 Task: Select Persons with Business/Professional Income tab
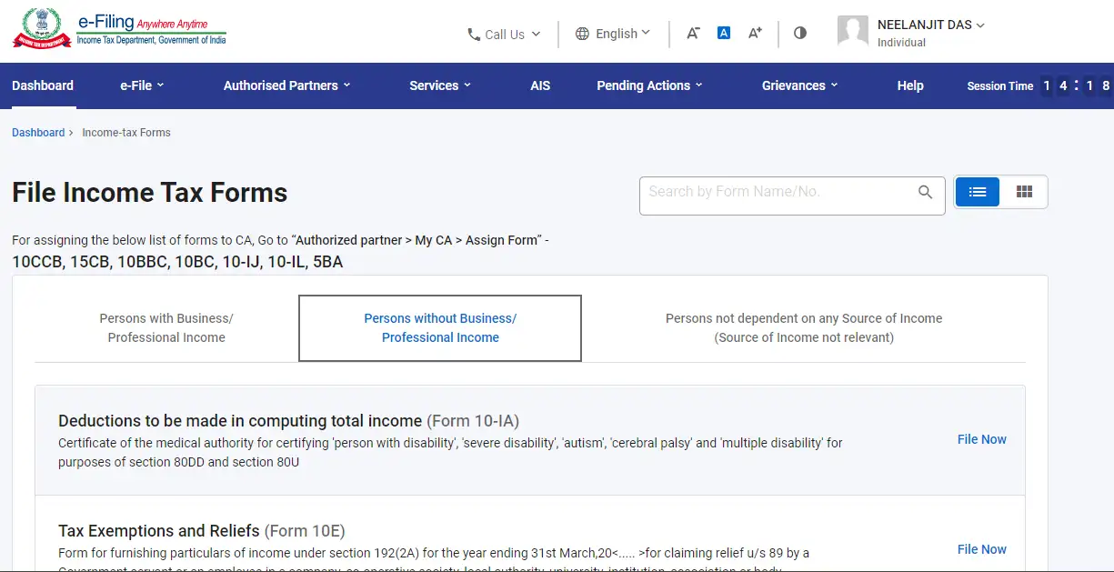coord(166,328)
